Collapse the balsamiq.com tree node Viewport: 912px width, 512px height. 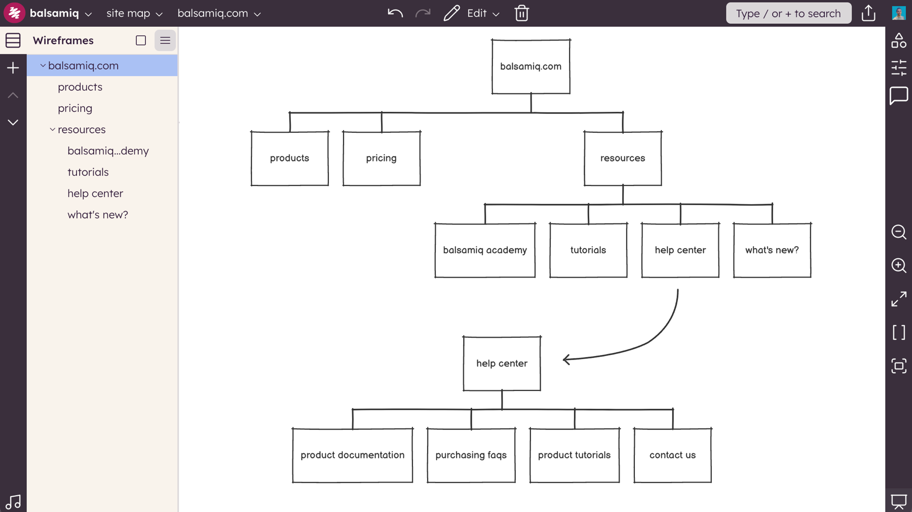(43, 66)
